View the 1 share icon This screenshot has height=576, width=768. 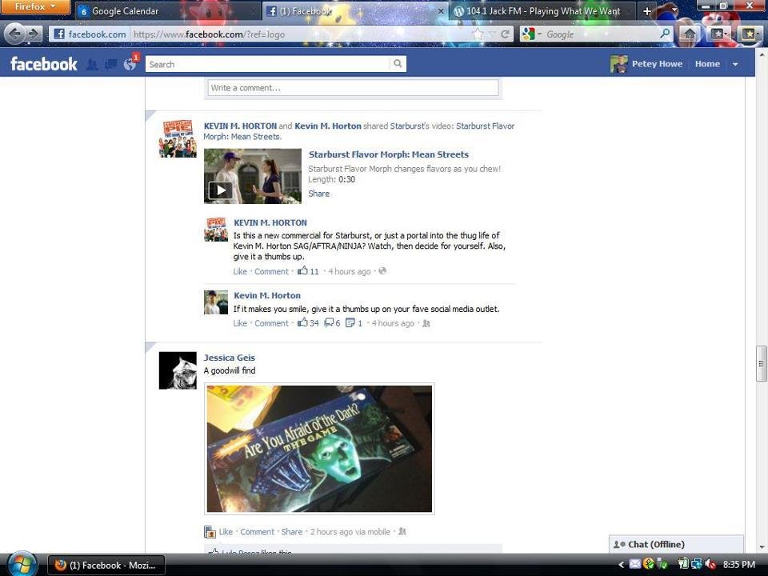[x=350, y=322]
